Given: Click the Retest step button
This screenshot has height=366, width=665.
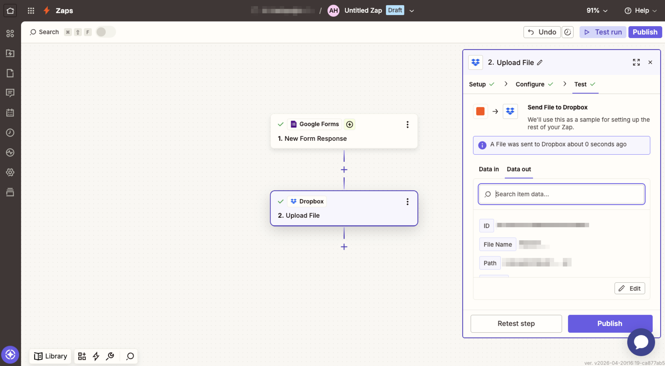Looking at the screenshot, I should coord(516,323).
